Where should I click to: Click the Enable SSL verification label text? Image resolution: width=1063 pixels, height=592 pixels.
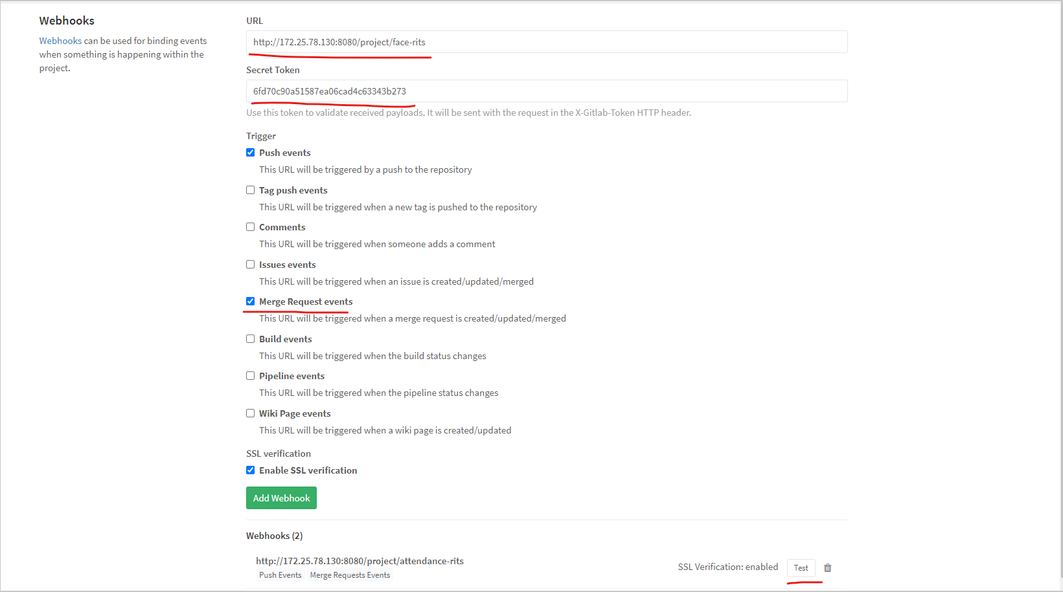tap(308, 470)
